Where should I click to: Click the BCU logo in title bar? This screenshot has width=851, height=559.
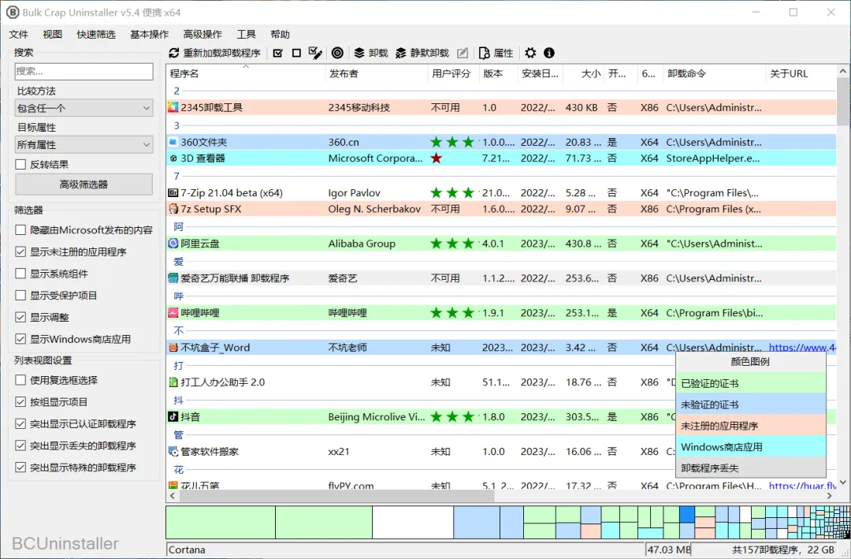(x=12, y=12)
